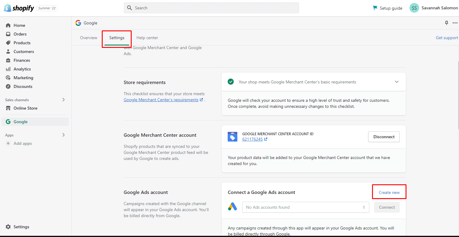459x237 pixels.
Task: Click the search magnifier icon
Action: (130, 8)
